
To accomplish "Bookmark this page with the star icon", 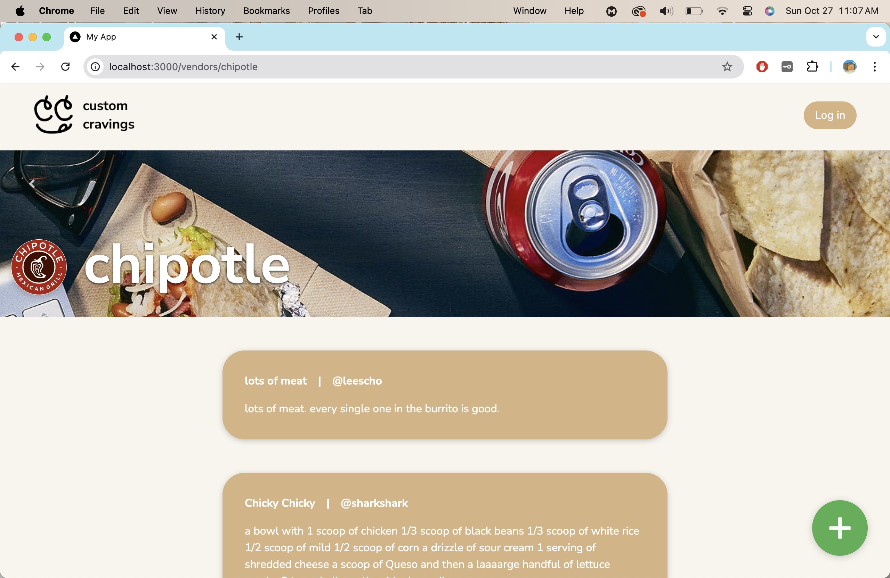I will point(727,67).
